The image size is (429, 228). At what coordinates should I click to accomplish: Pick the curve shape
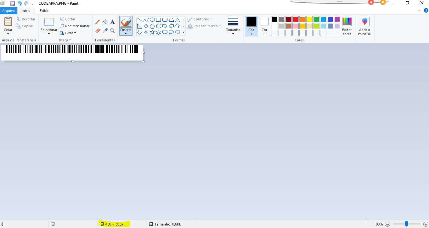(x=146, y=20)
